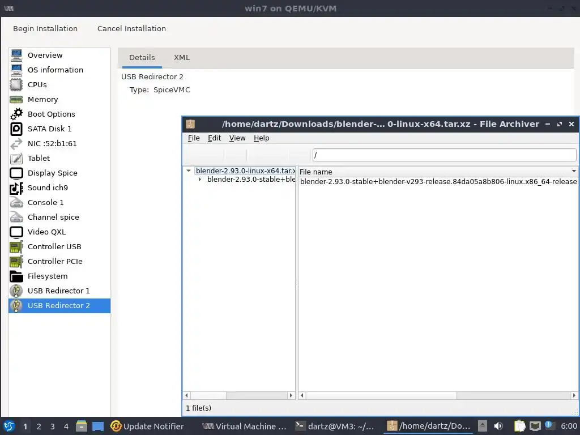Collapse the blender-2.93.0-linux-x64.tar.xz tree node
Image resolution: width=580 pixels, height=435 pixels.
(189, 171)
